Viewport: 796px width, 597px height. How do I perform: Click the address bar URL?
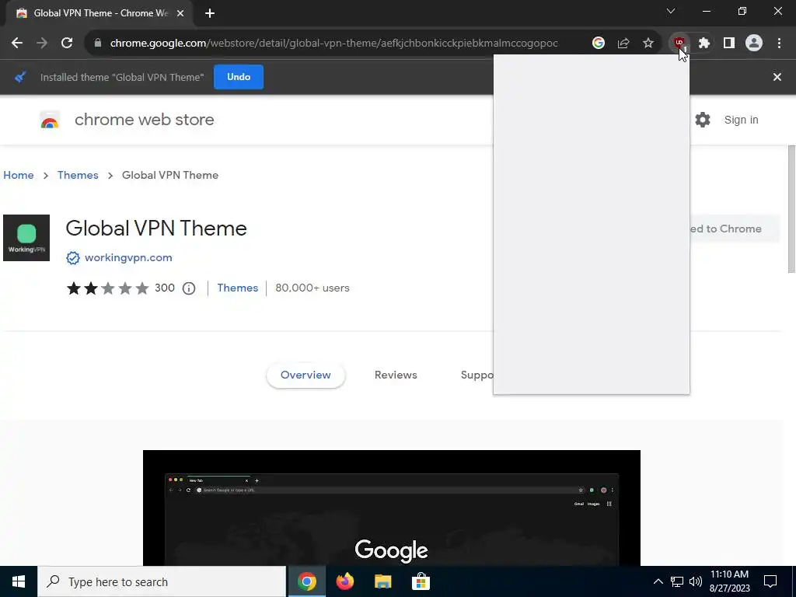tap(333, 44)
